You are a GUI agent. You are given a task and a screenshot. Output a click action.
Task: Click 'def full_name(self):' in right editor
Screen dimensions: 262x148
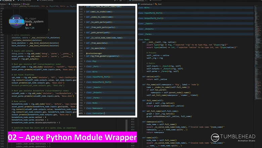pyautogui.click(x=153, y=101)
